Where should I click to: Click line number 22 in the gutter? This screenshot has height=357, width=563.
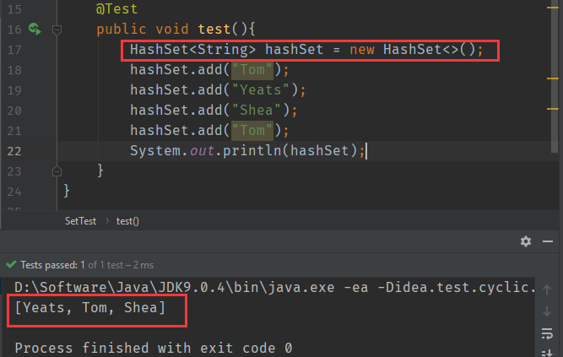(14, 151)
